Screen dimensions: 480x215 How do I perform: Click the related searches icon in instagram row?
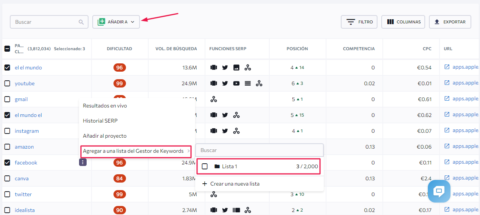pyautogui.click(x=236, y=131)
